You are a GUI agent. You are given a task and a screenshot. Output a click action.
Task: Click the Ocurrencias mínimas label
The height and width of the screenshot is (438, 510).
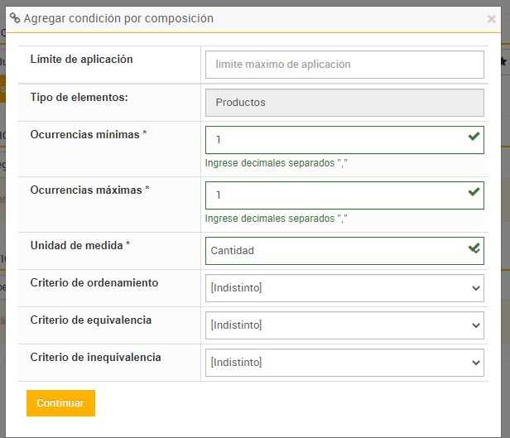tap(88, 134)
